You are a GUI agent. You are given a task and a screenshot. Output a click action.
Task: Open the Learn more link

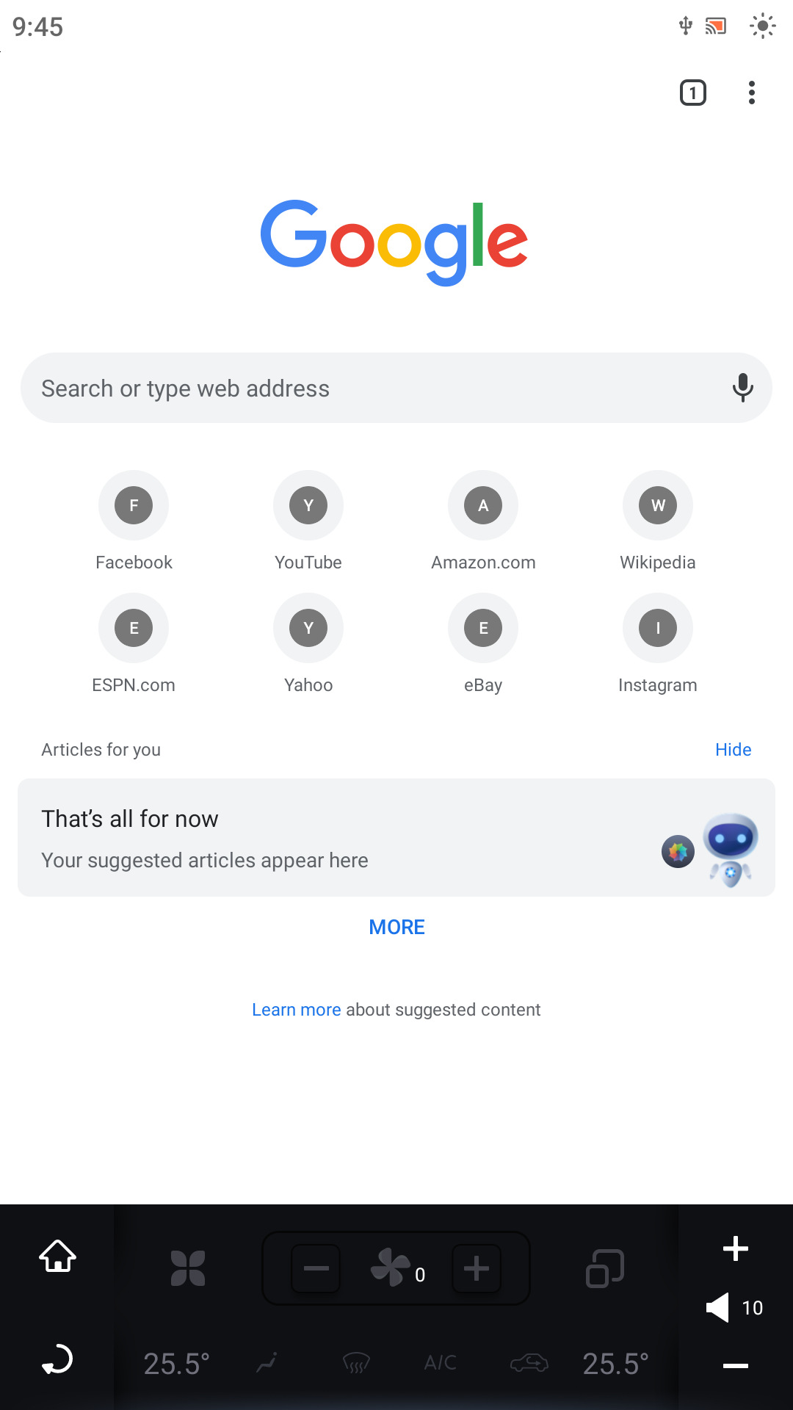point(296,1010)
